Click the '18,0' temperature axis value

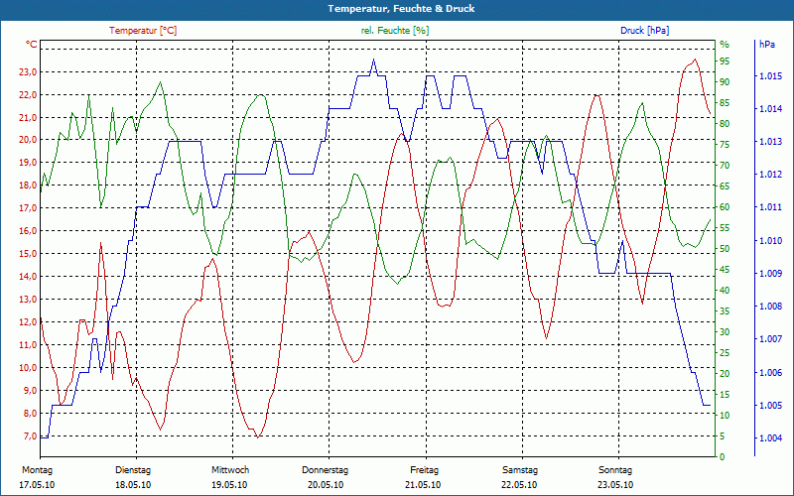pos(28,186)
